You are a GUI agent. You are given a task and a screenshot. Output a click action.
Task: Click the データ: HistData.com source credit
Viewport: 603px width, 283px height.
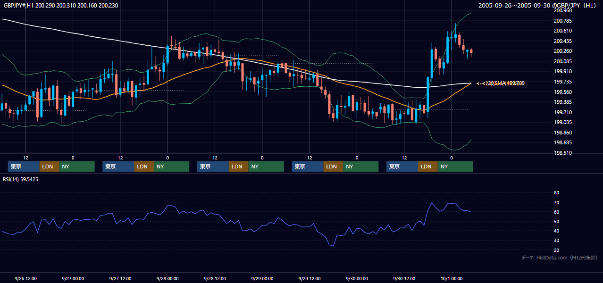(559, 258)
